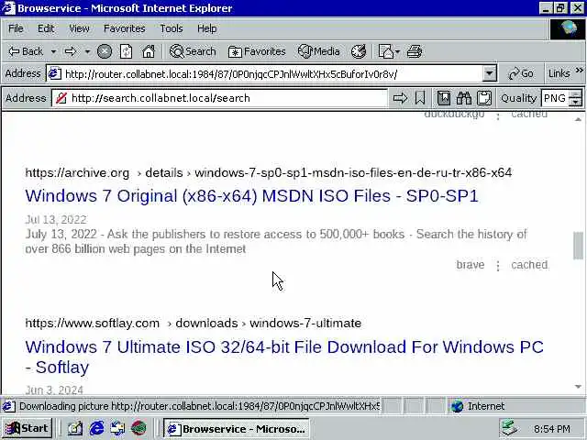The height and width of the screenshot is (440, 587).
Task: Click the Internet zone status indicator
Action: [x=479, y=406]
